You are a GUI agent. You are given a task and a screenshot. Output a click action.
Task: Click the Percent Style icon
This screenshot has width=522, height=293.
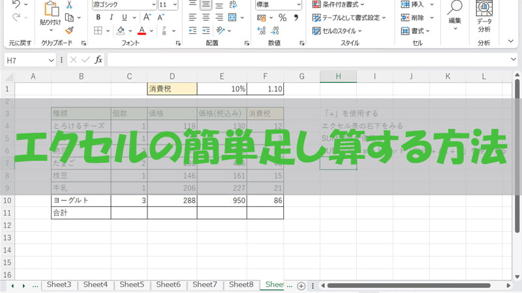click(282, 18)
